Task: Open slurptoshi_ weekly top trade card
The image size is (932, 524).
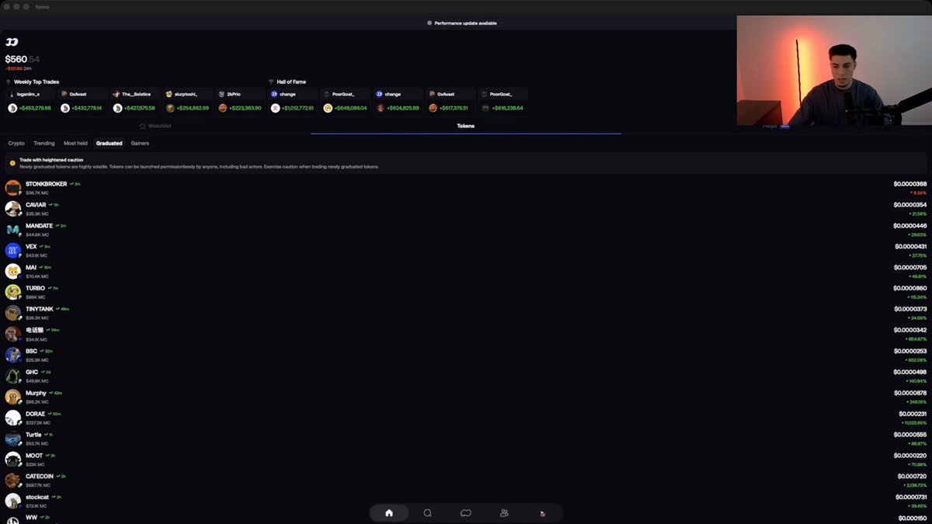Action: [187, 102]
